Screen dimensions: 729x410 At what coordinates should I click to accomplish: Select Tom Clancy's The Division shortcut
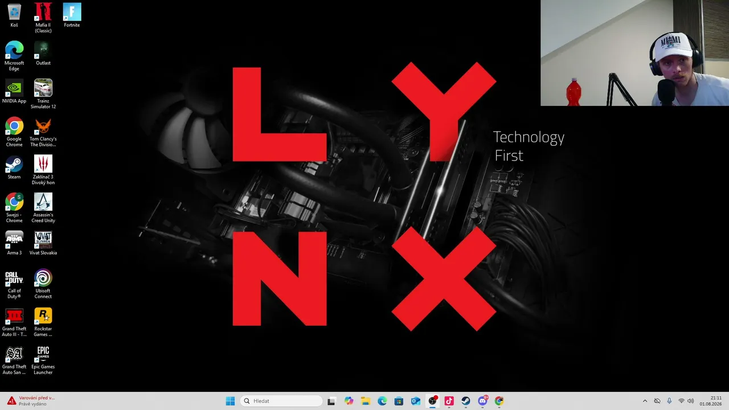tap(43, 133)
